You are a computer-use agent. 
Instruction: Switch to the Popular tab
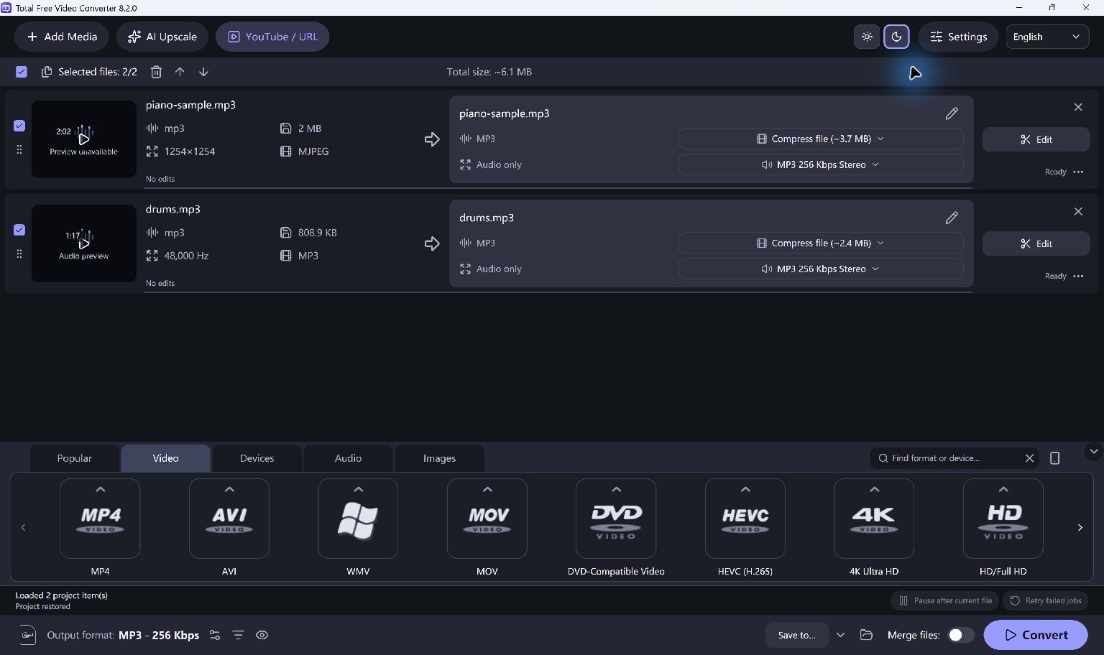[x=75, y=458]
